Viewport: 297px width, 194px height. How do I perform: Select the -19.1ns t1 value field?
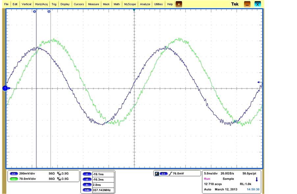tap(103, 174)
